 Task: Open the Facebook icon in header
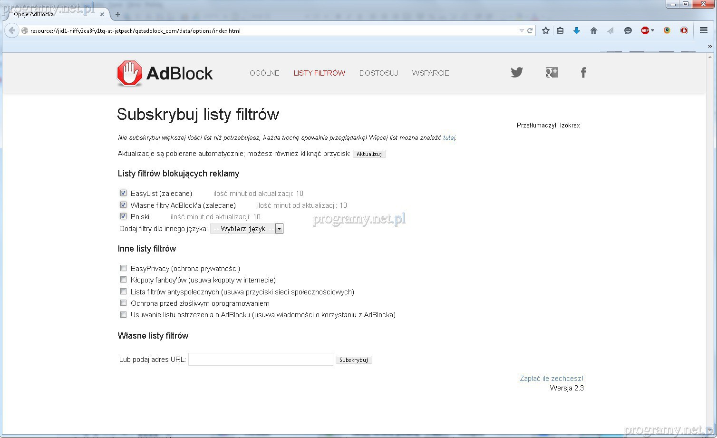583,72
